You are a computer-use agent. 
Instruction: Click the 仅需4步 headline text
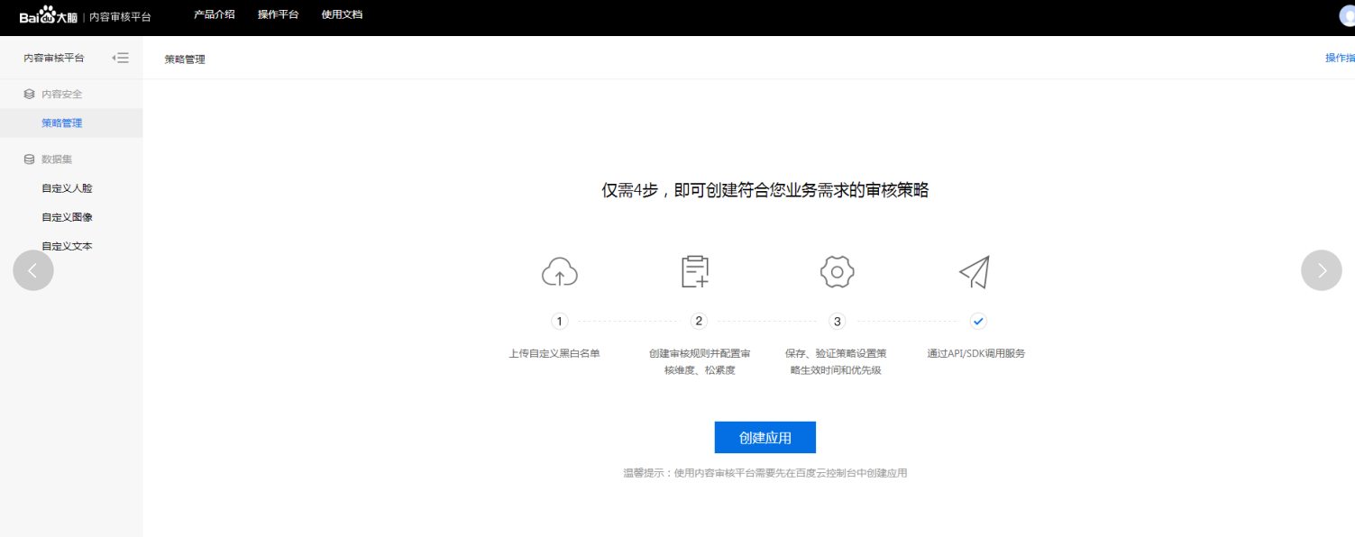765,190
